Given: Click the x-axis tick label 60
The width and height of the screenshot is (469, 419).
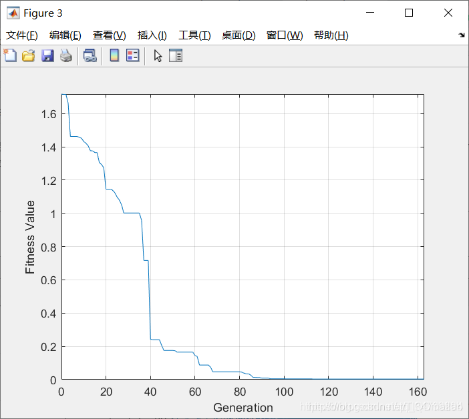Looking at the screenshot, I should [x=195, y=392].
